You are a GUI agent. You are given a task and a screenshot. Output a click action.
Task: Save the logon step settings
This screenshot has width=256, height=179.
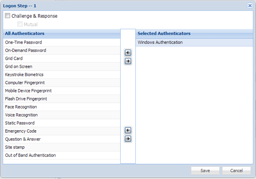click(205, 171)
